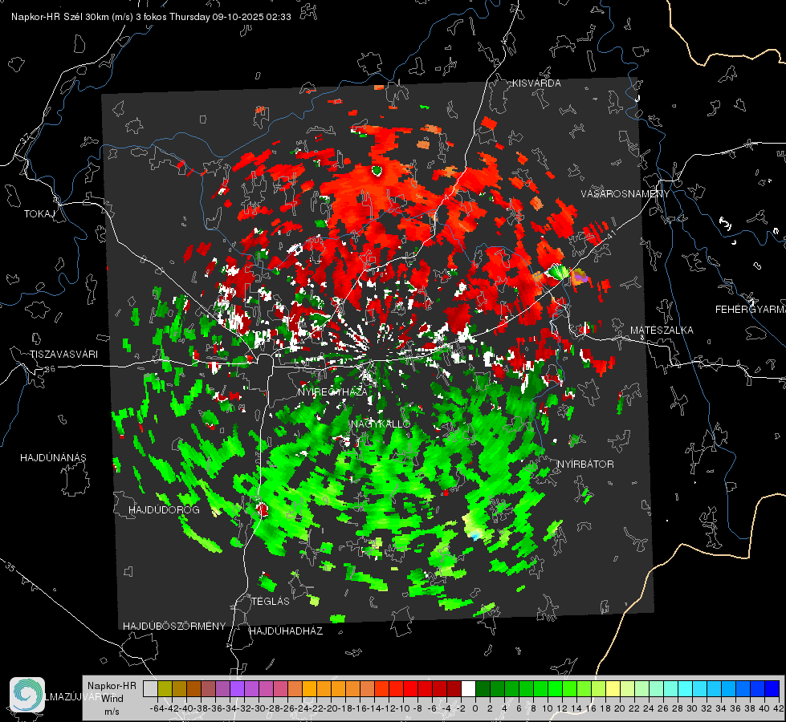The width and height of the screenshot is (786, 722).
Task: Click the MÁTÉSZALKA town label
Action: (x=662, y=331)
